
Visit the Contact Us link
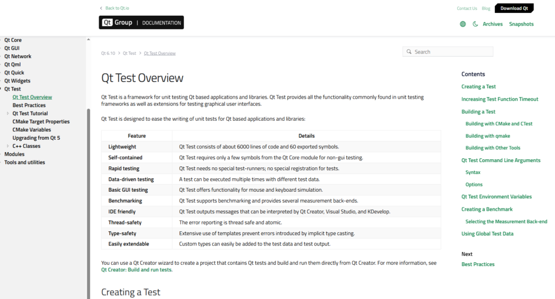[x=467, y=8]
